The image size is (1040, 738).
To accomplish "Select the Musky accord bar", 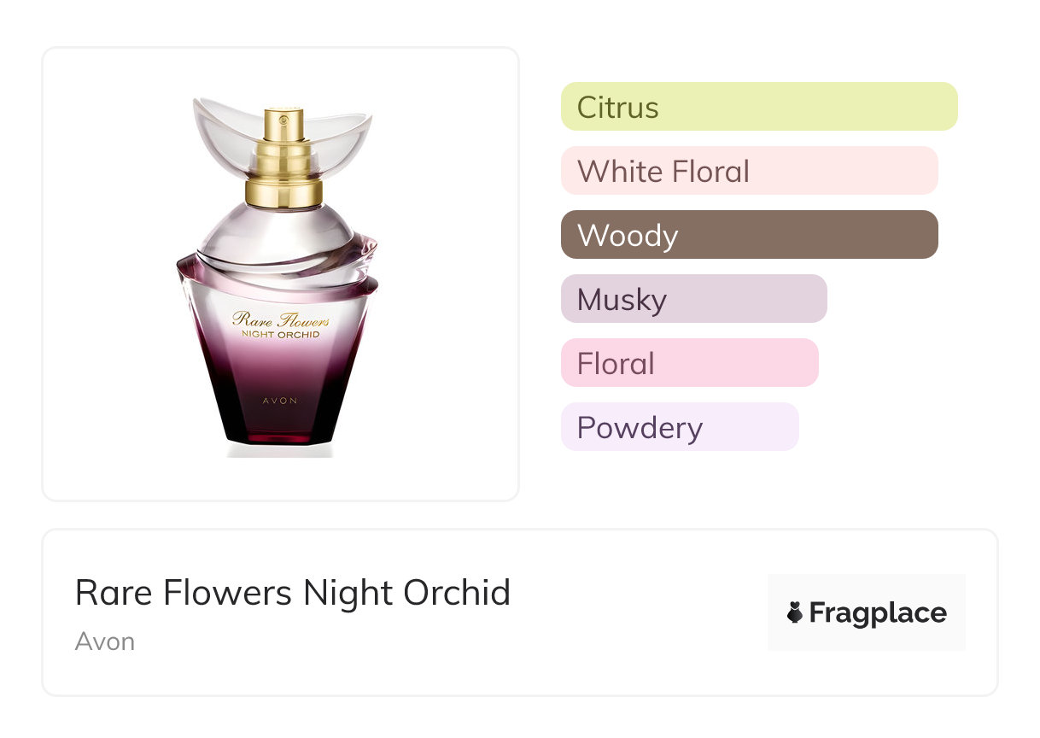I will (693, 299).
